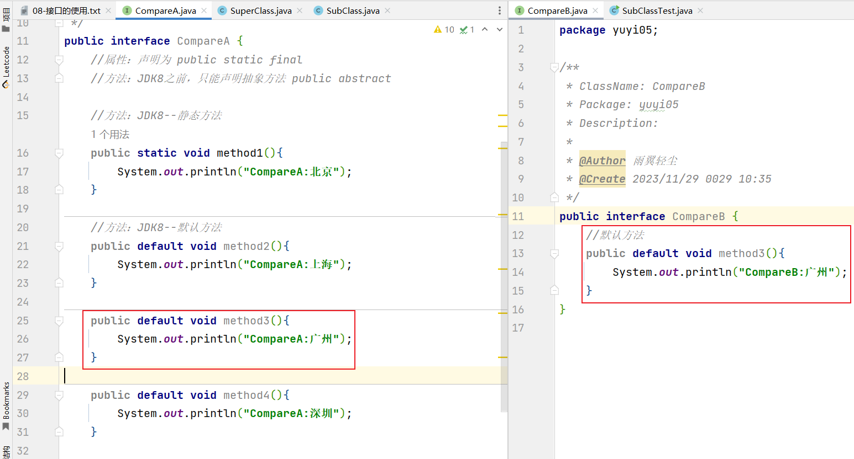The height and width of the screenshot is (459, 854).
Task: Collapse method2 using the fold marker at line 21
Action: pyautogui.click(x=59, y=246)
